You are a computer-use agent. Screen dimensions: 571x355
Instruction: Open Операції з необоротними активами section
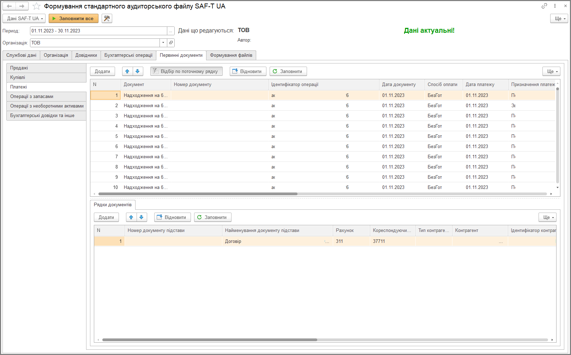pyautogui.click(x=46, y=106)
